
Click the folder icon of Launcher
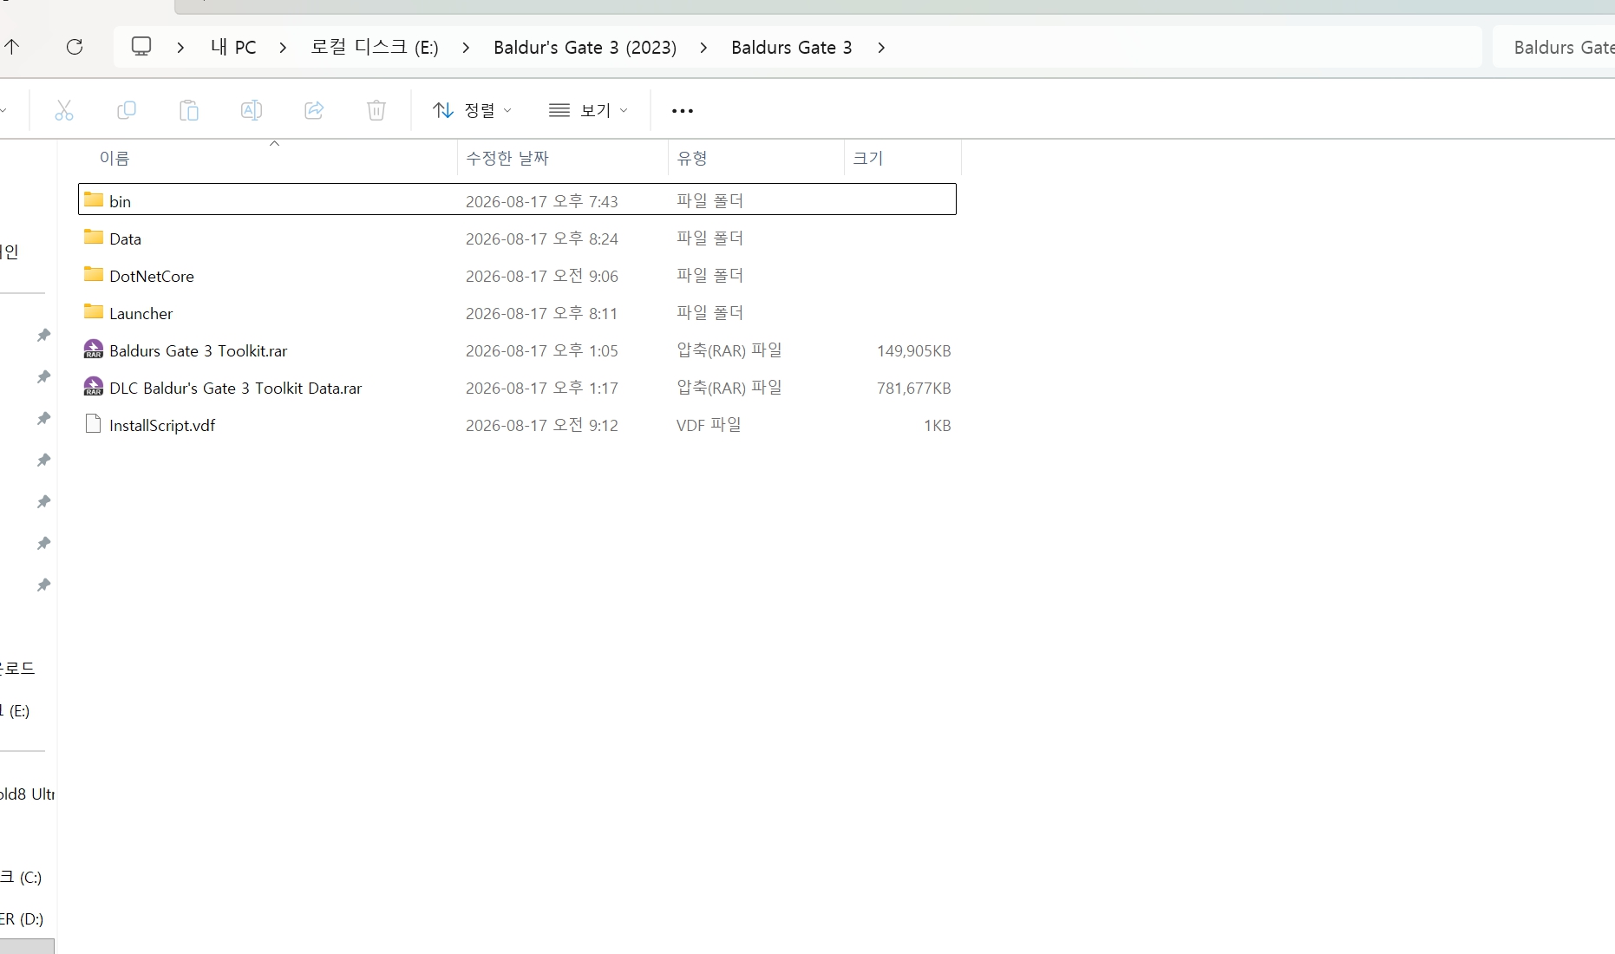click(x=94, y=311)
